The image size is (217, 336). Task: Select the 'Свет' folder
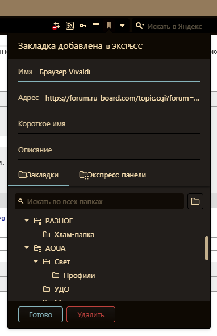(x=62, y=262)
